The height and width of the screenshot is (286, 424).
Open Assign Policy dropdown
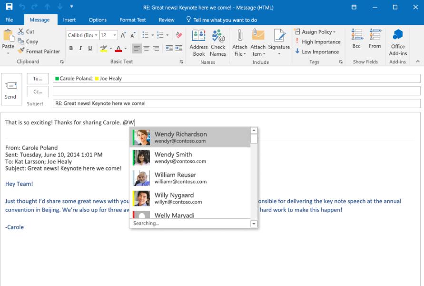coord(316,31)
